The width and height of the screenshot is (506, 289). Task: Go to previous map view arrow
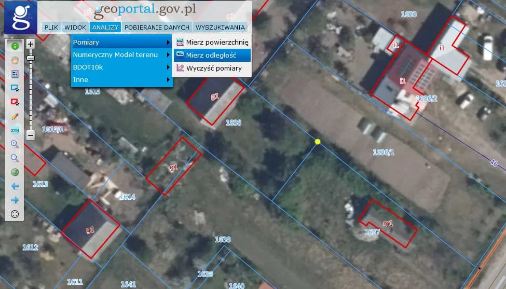coord(15,186)
